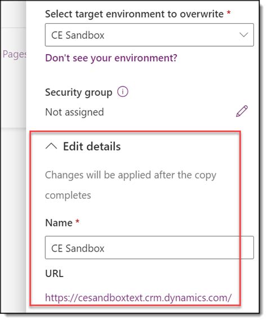The height and width of the screenshot is (321, 267).
Task: Click the red asterisk beside Name
Action: tap(77, 221)
